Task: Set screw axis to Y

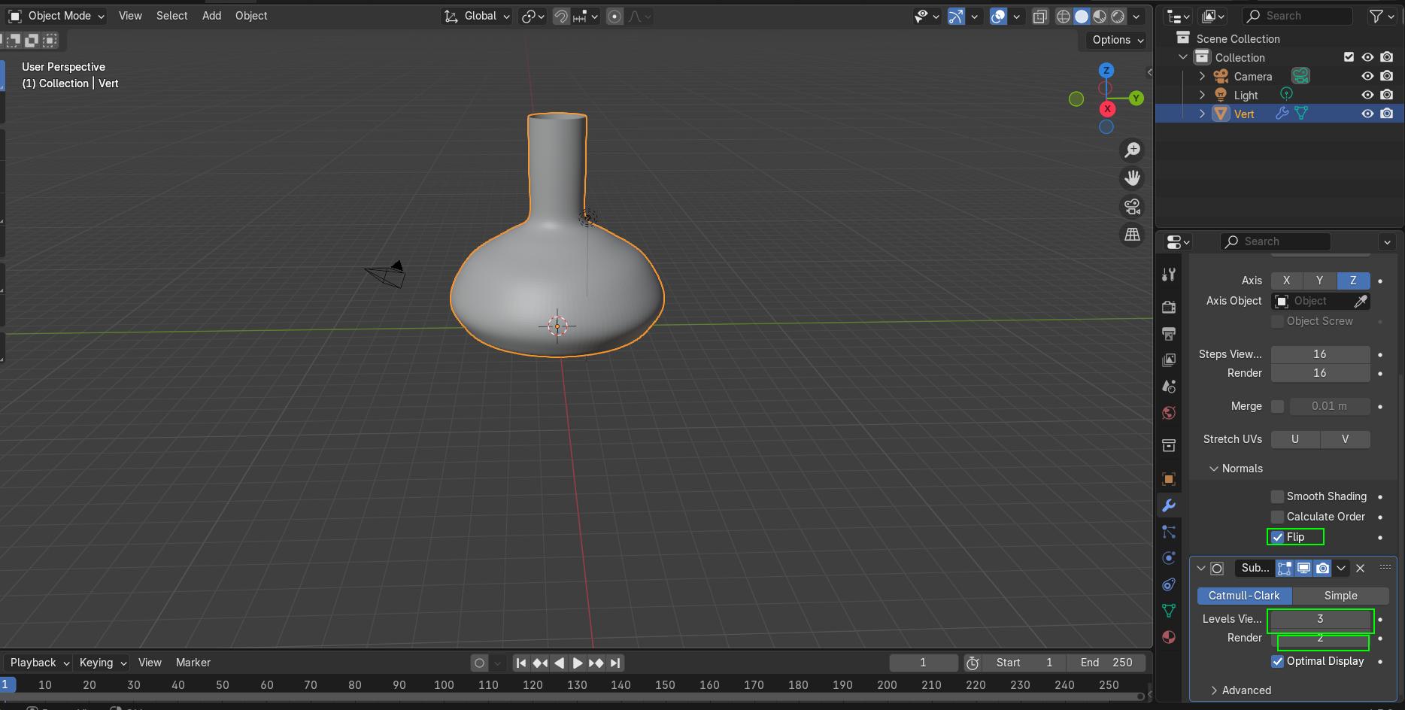Action: tap(1320, 281)
